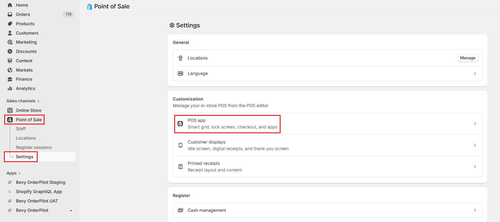Click the Finance bank icon

click(x=10, y=79)
